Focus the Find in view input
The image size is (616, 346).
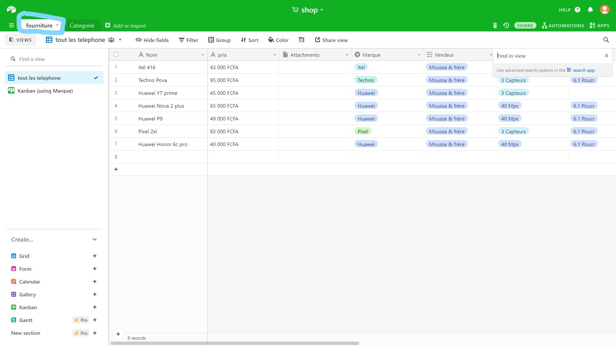pos(549,56)
